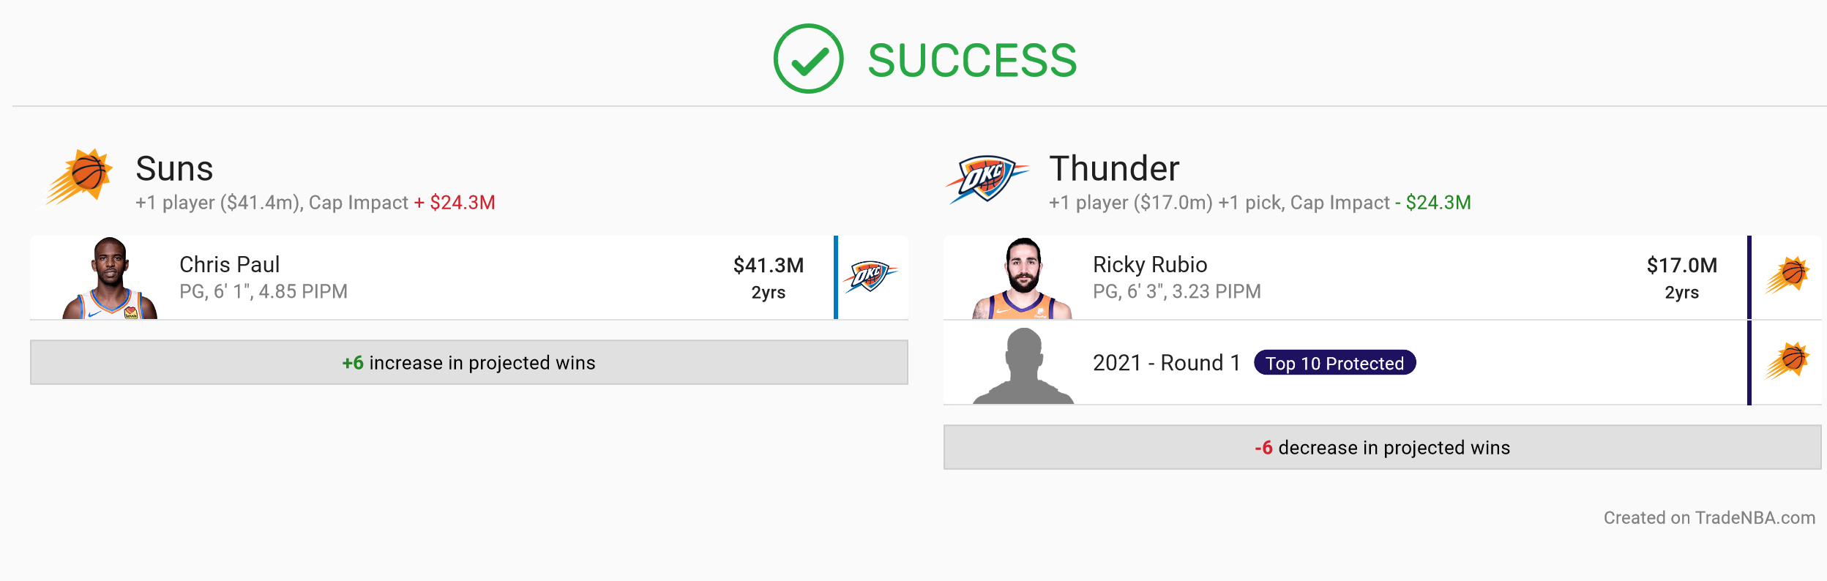
Task: Click the Top 10 Protected badge
Action: (x=1334, y=363)
